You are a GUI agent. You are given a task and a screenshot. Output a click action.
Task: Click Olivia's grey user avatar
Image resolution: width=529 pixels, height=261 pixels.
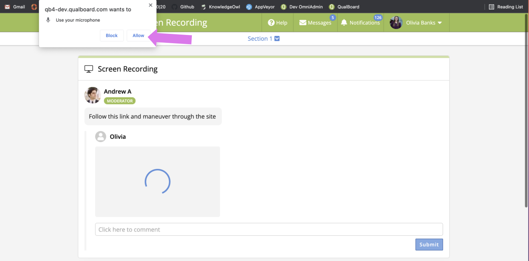point(101,136)
